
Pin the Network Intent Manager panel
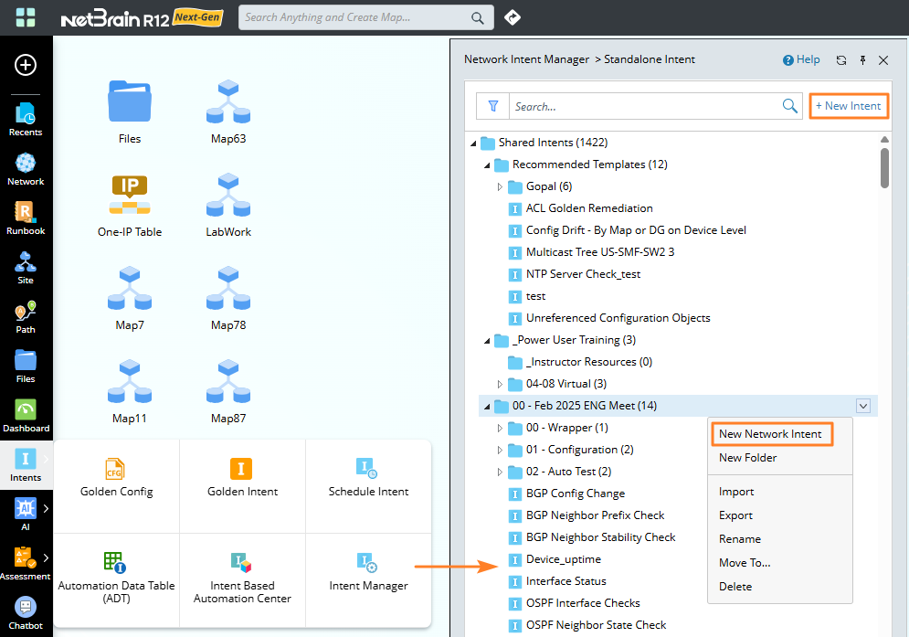coord(862,60)
